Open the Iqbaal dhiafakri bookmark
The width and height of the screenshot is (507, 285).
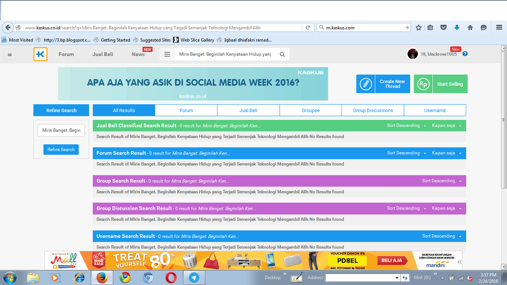tap(244, 40)
